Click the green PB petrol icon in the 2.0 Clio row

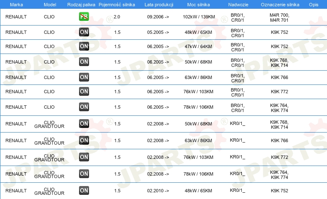[84, 17]
